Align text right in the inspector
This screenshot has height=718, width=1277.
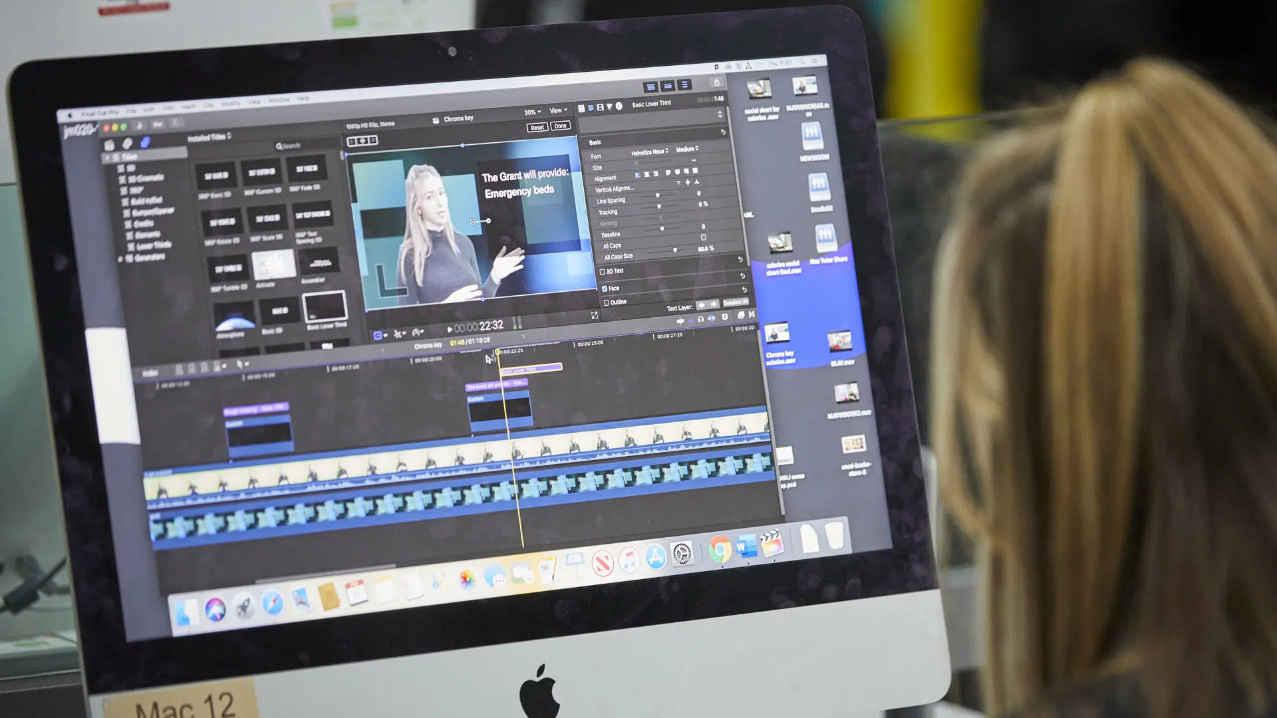(x=656, y=174)
